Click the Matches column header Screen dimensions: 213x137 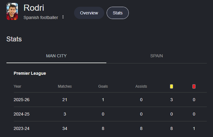pyautogui.click(x=65, y=86)
